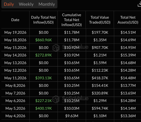Viewport: 141px width, 122px height.
Task: Select the May 7,2026 date cell
Action: click(x=15, y=93)
